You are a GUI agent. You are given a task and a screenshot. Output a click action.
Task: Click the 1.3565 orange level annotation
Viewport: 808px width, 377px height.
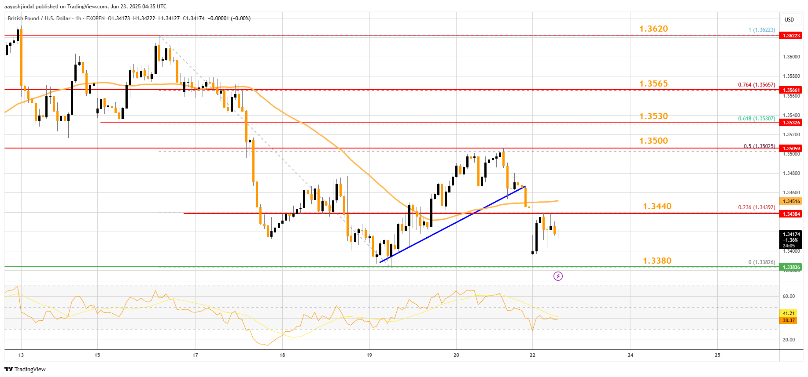pyautogui.click(x=653, y=83)
